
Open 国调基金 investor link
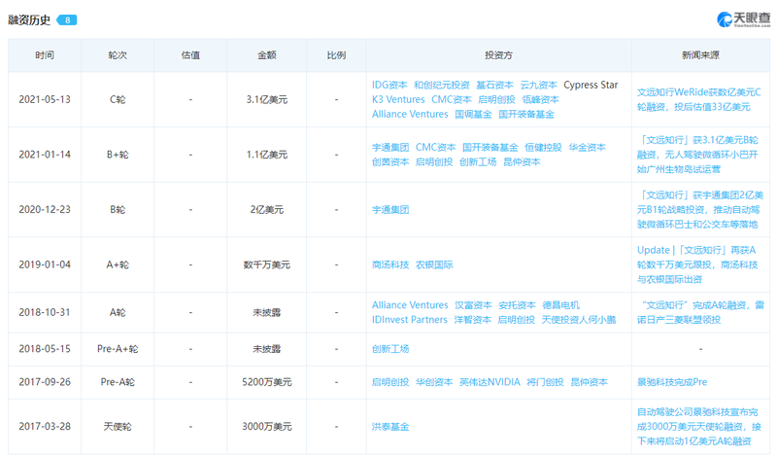(x=473, y=114)
